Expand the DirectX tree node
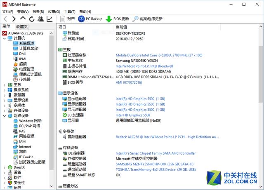Image resolution: width=264 pixels, height=190 pixels. pos(5,168)
